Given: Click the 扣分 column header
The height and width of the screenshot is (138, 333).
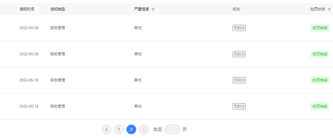Looking at the screenshot, I should (x=236, y=9).
